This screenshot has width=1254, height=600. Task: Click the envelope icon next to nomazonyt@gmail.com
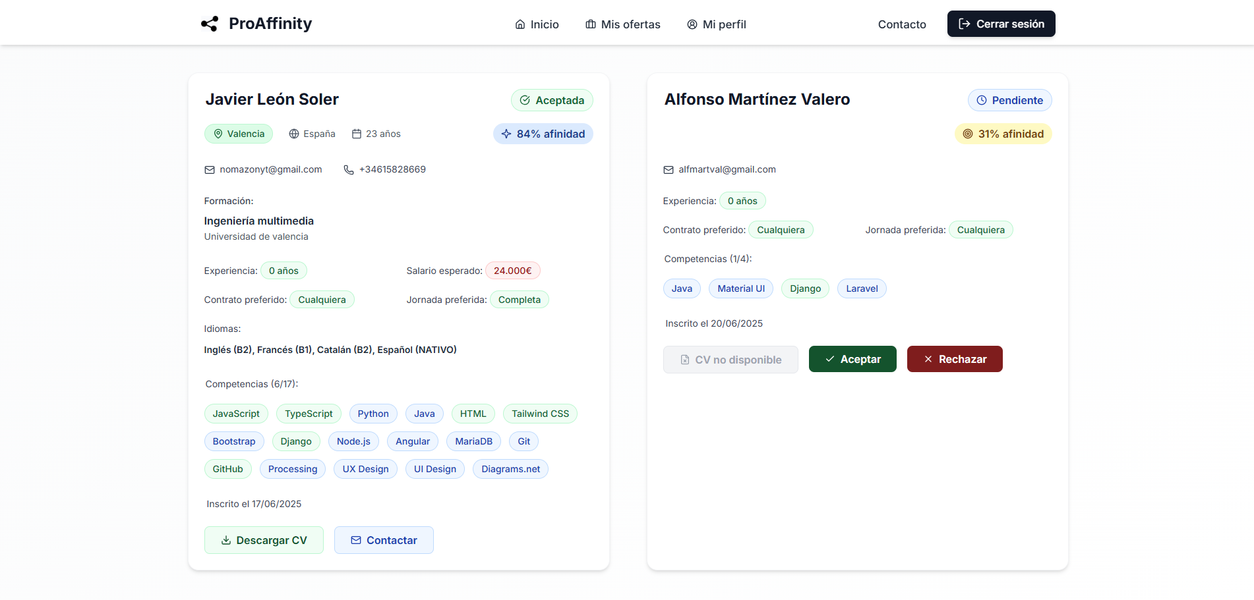tap(210, 170)
